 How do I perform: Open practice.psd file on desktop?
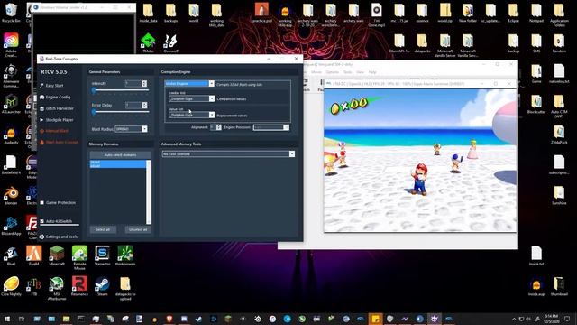pos(262,13)
